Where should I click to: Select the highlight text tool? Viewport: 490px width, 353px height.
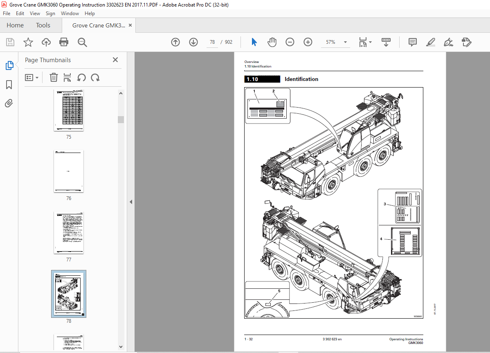[x=431, y=42]
